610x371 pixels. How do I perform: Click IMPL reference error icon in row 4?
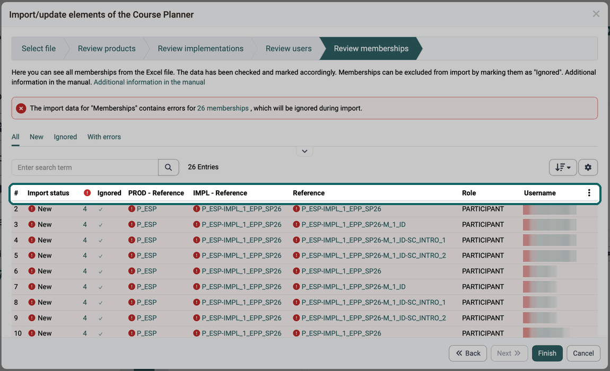(196, 240)
